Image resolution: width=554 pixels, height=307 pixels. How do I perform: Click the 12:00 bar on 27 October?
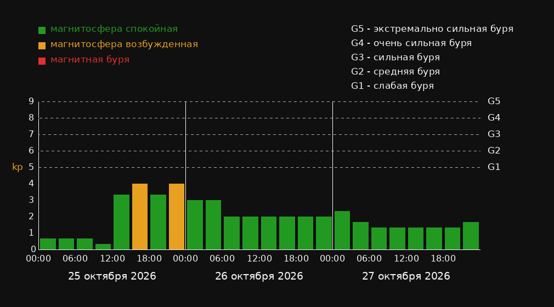coord(416,238)
